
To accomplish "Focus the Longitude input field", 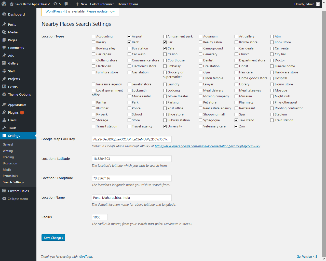I will [x=132, y=178].
